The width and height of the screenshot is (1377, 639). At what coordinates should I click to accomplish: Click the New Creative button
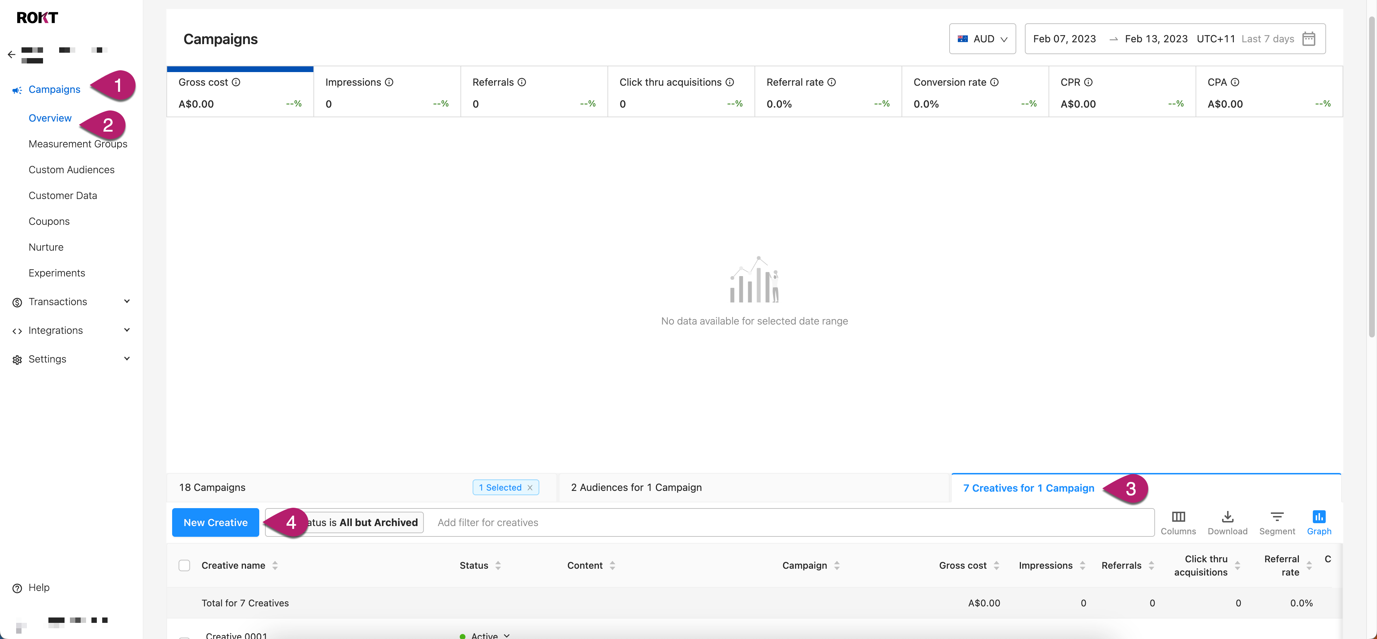coord(216,522)
